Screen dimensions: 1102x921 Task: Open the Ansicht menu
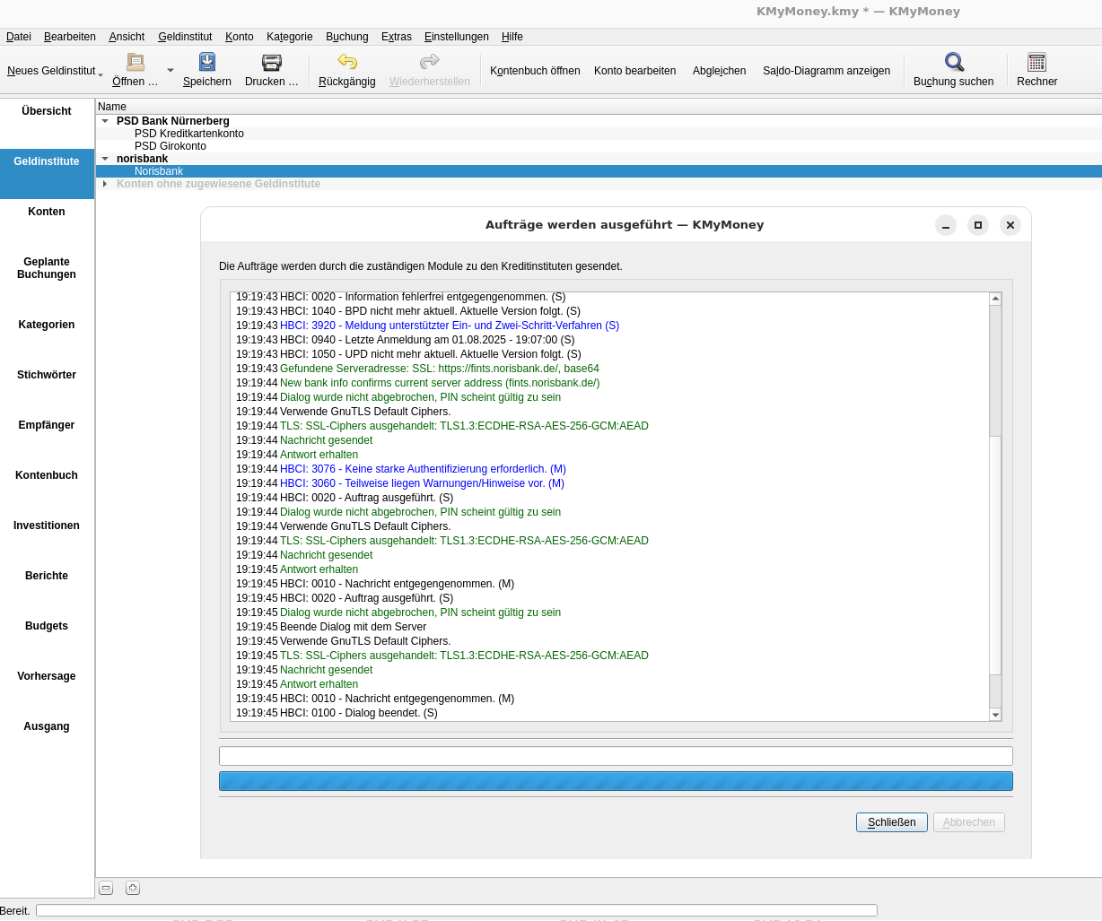(x=127, y=37)
